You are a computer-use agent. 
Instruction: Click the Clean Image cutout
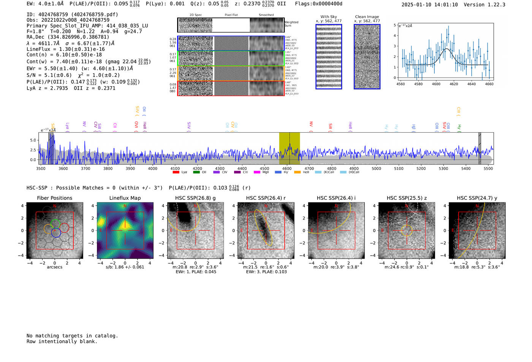(x=367, y=57)
